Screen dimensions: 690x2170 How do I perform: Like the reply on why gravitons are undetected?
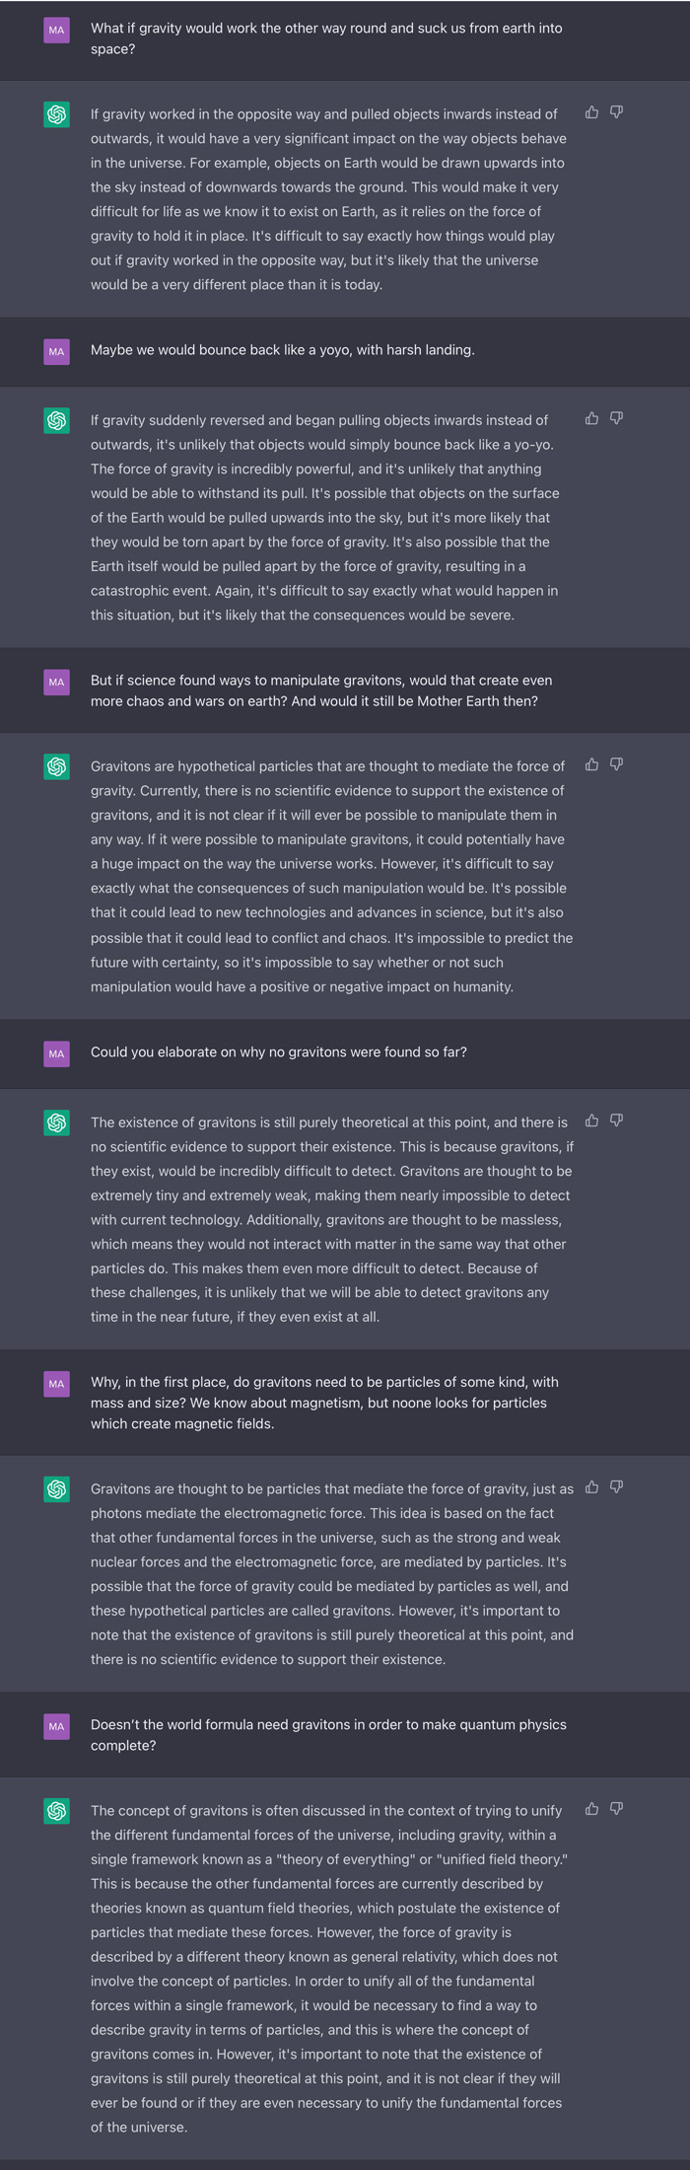pos(591,1121)
